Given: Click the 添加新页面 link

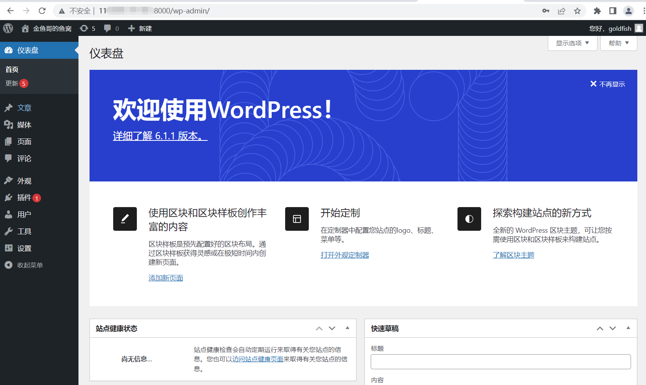Looking at the screenshot, I should coord(166,278).
